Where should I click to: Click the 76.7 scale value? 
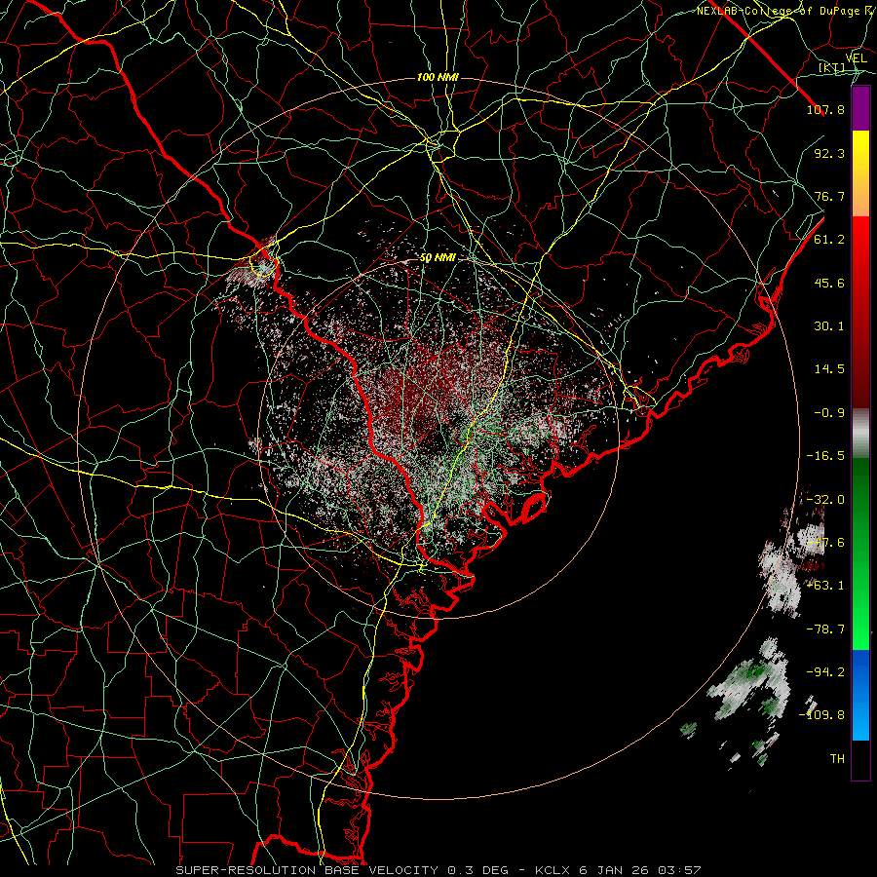829,196
